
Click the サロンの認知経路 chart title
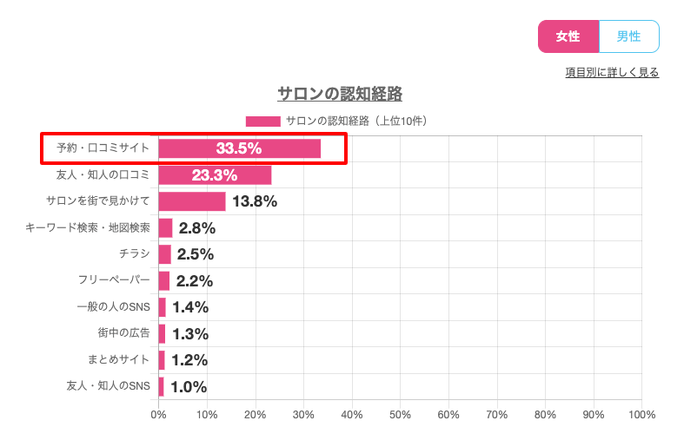340,93
